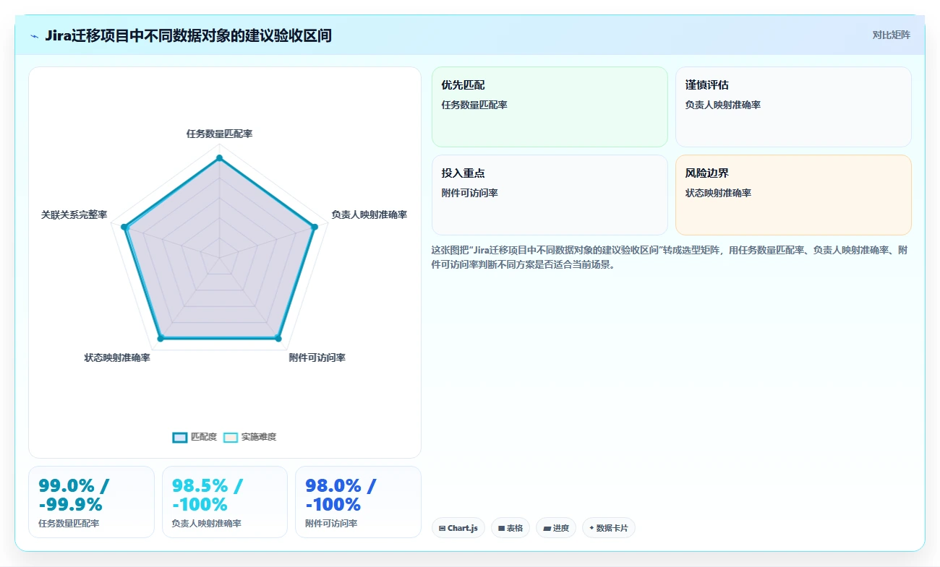Click 负责人映射准确率 caption under the 98.5% stat
Viewport: 940px width, 567px height.
coord(207,523)
